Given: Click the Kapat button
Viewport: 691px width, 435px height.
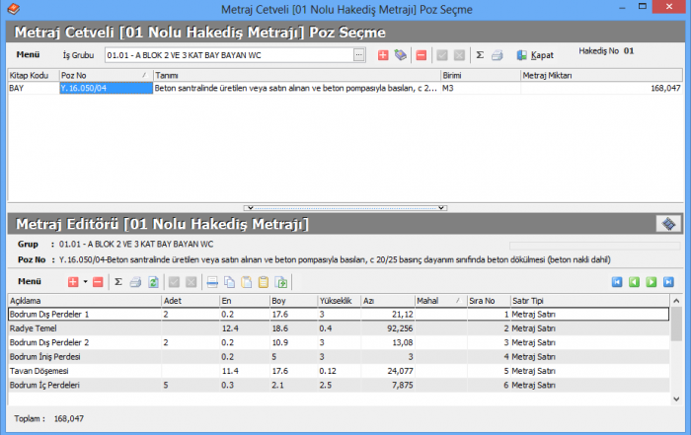Looking at the screenshot, I should coord(534,55).
